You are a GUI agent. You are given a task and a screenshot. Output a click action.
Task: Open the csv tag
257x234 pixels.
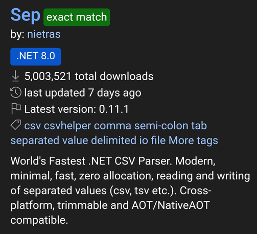[x=33, y=126]
